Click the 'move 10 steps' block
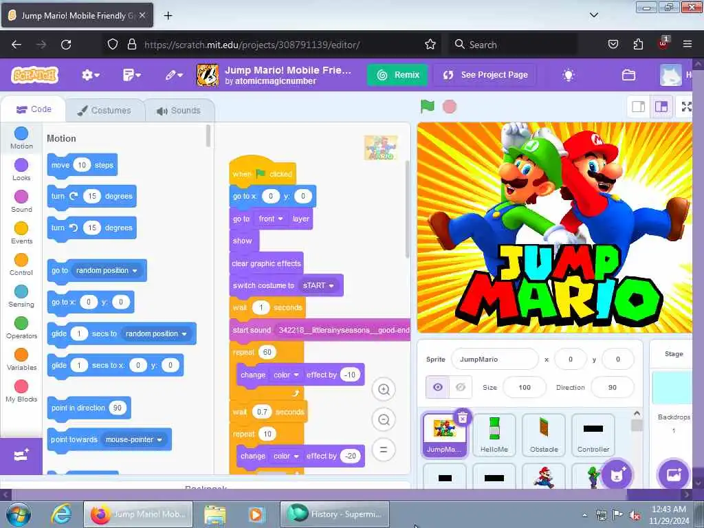This screenshot has width=704, height=528. click(x=82, y=165)
